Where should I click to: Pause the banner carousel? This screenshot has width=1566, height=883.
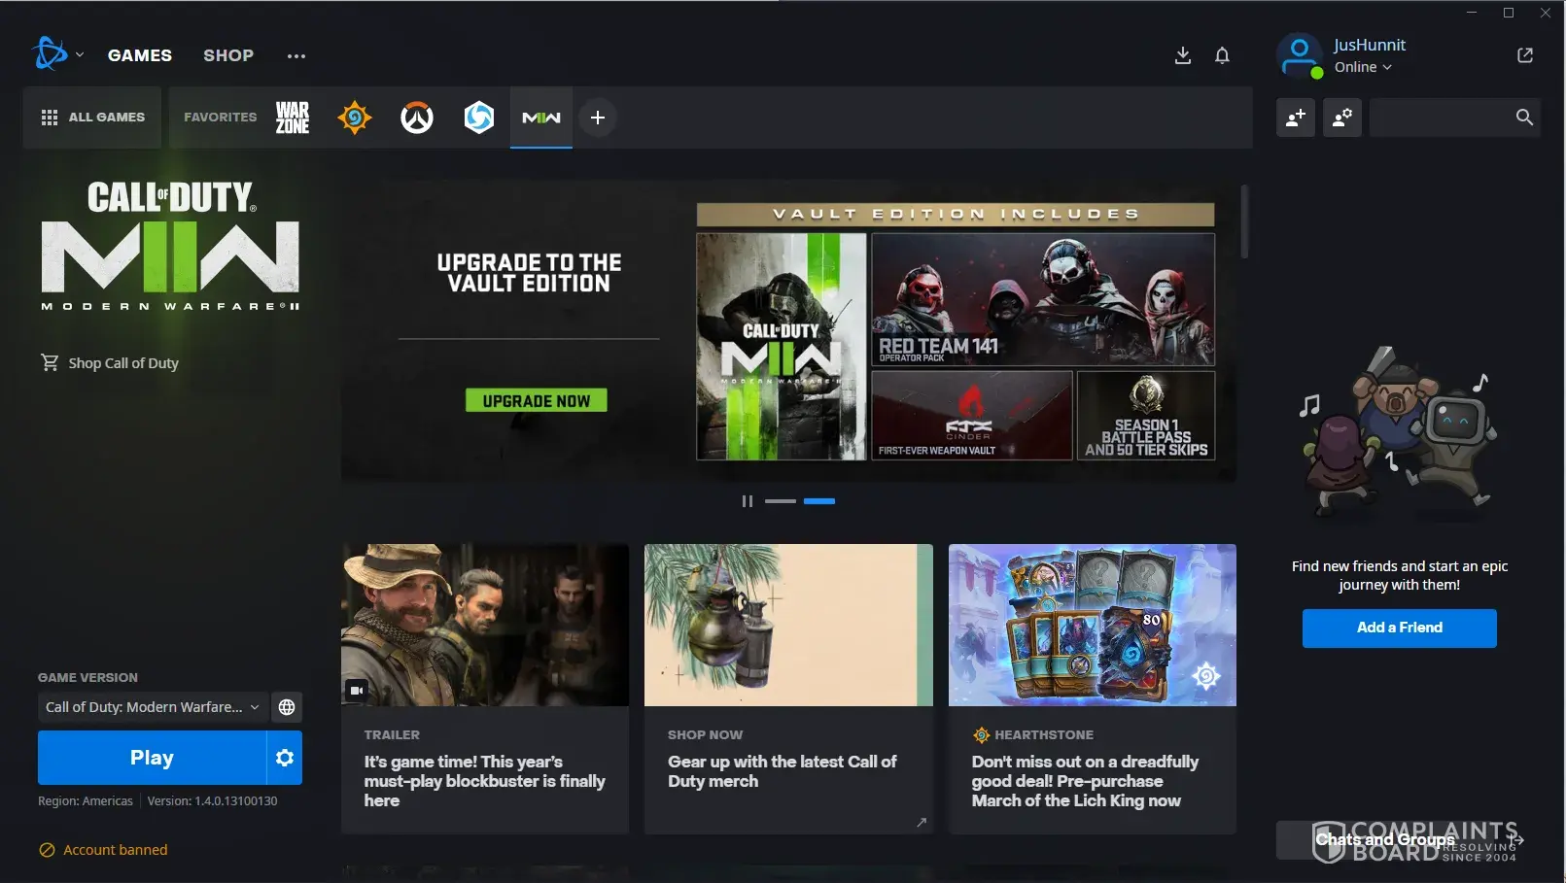pos(747,501)
